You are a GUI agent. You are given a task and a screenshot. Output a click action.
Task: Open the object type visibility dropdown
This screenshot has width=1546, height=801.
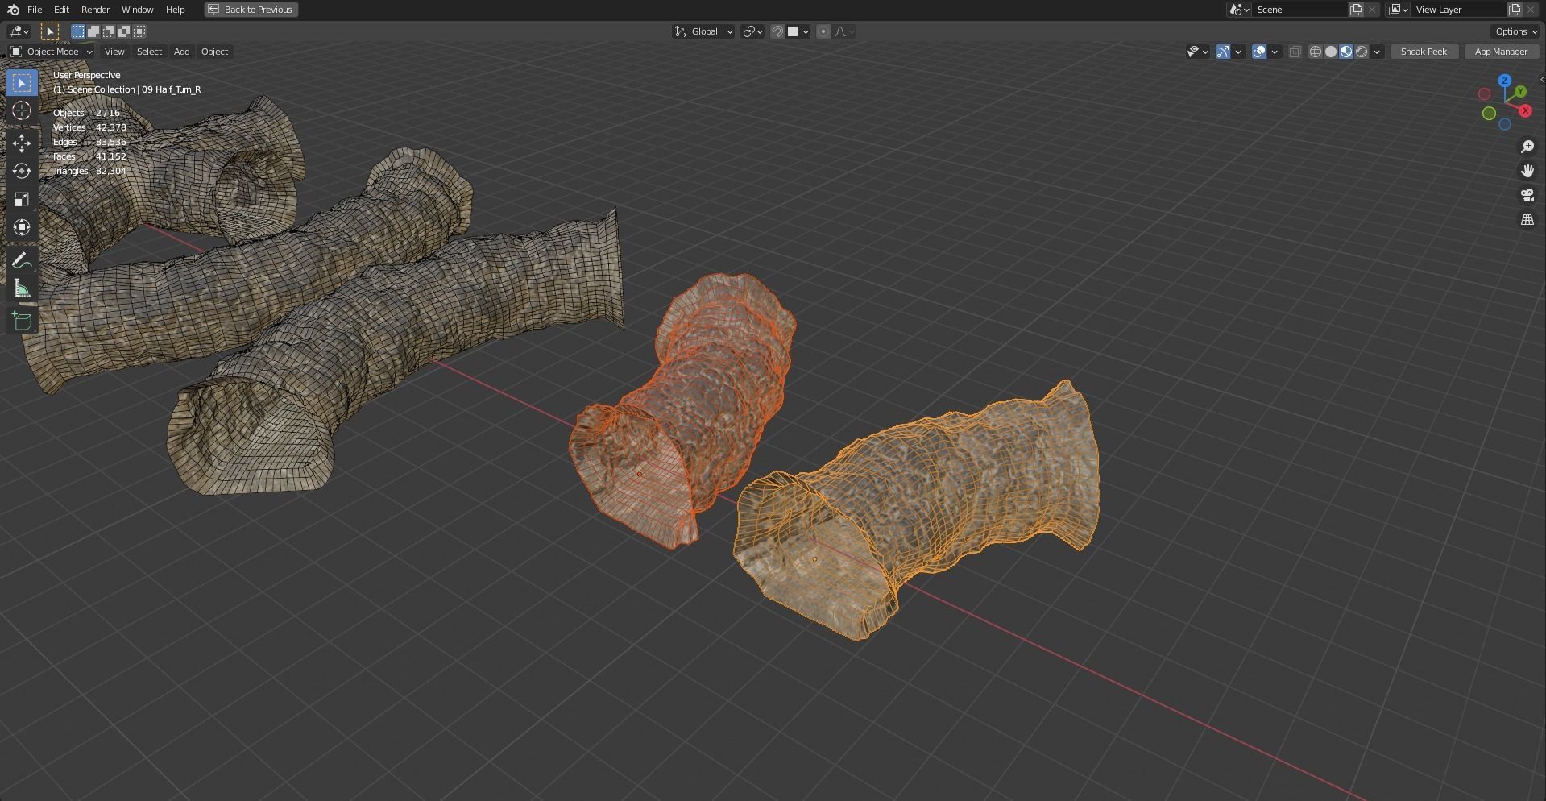1197,52
